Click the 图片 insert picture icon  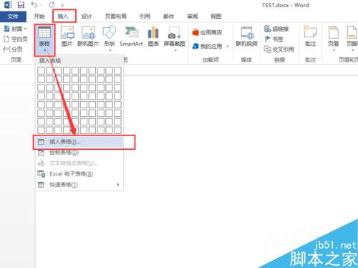click(67, 37)
